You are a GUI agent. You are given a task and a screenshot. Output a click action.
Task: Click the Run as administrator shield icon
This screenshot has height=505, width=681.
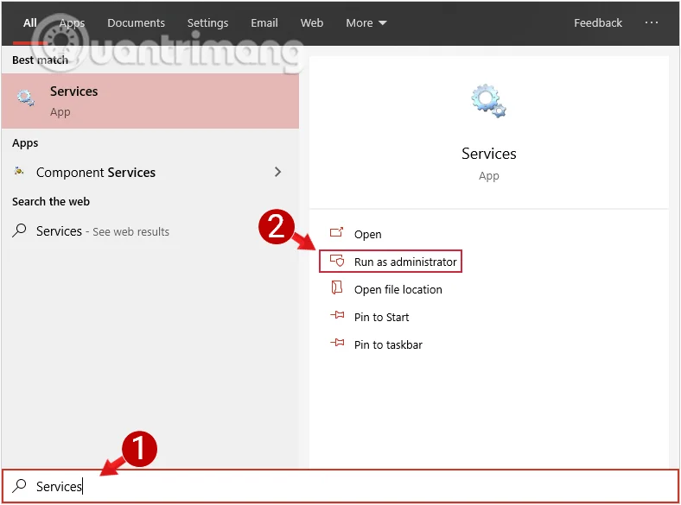(x=337, y=261)
